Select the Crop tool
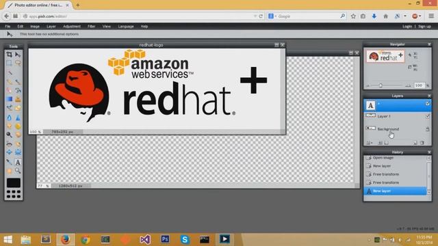The height and width of the screenshot is (246, 438). [9, 55]
